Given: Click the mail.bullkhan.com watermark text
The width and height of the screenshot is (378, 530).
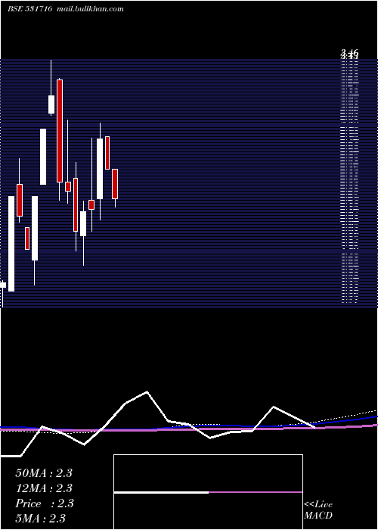Looking at the screenshot, I should (x=90, y=9).
